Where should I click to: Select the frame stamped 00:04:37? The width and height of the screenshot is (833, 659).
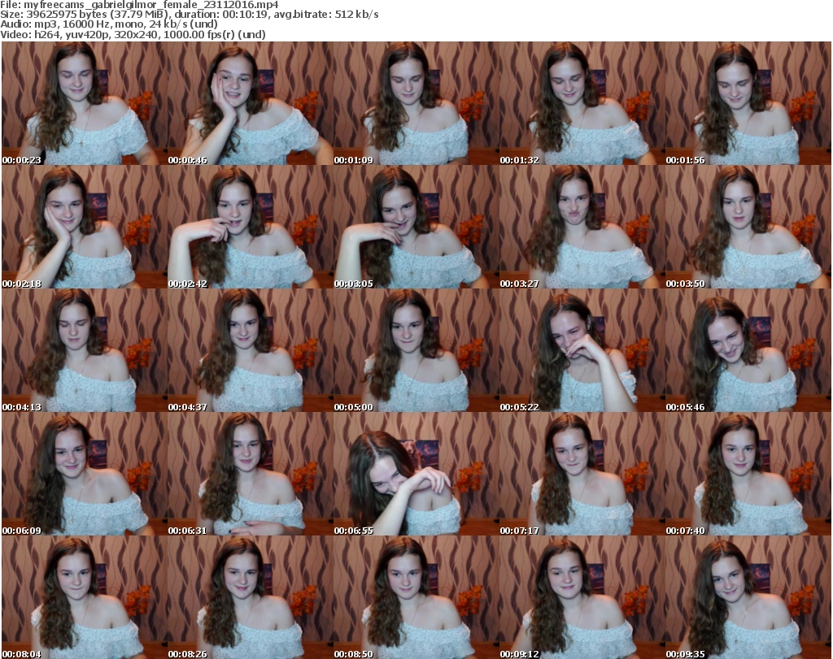(x=251, y=351)
